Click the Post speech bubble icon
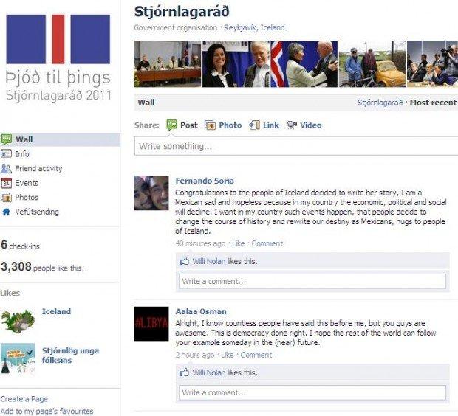The height and width of the screenshot is (416, 458). pos(171,125)
